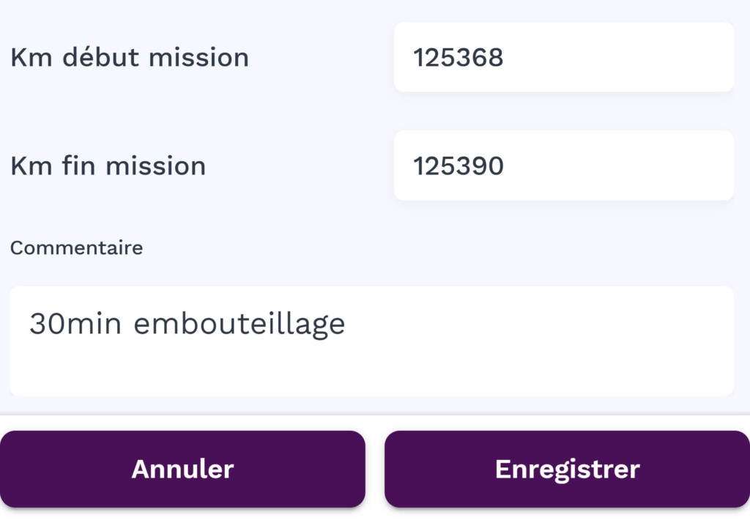
Task: Click the Km début mission label
Action: point(129,57)
